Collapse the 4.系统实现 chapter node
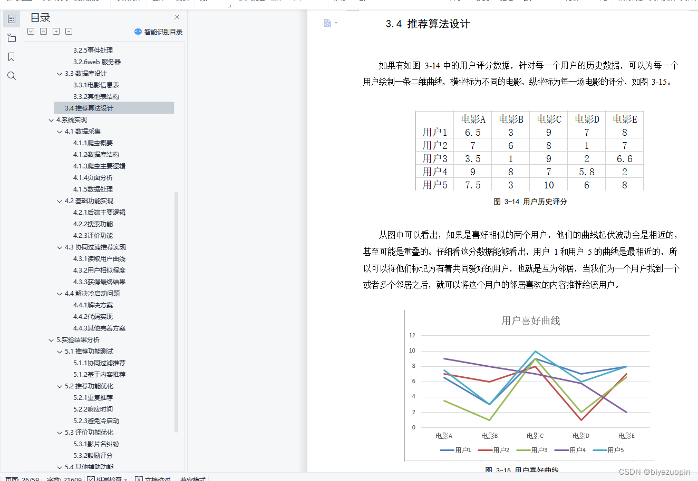This screenshot has height=481, width=698. point(51,120)
